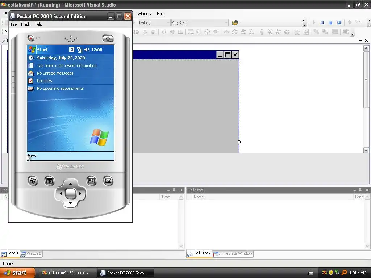Click the taskbar magnifier tray icon
Viewport: 371px width, 278px height.
click(344, 273)
